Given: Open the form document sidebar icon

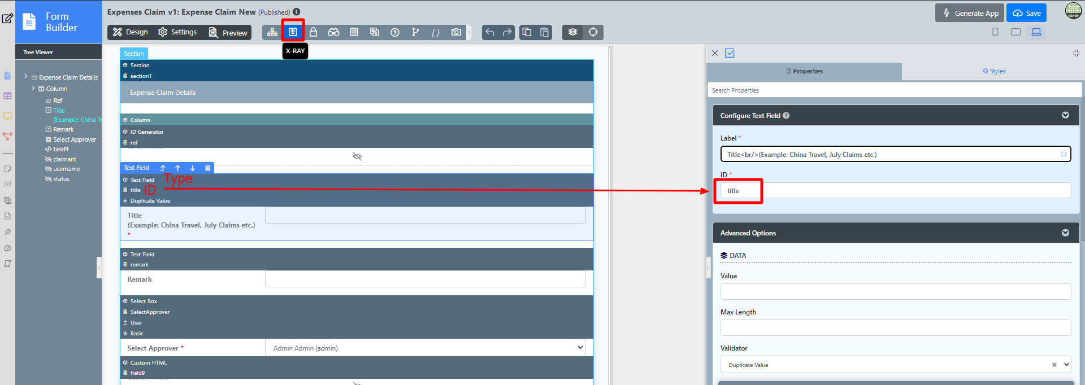Looking at the screenshot, I should click(7, 76).
